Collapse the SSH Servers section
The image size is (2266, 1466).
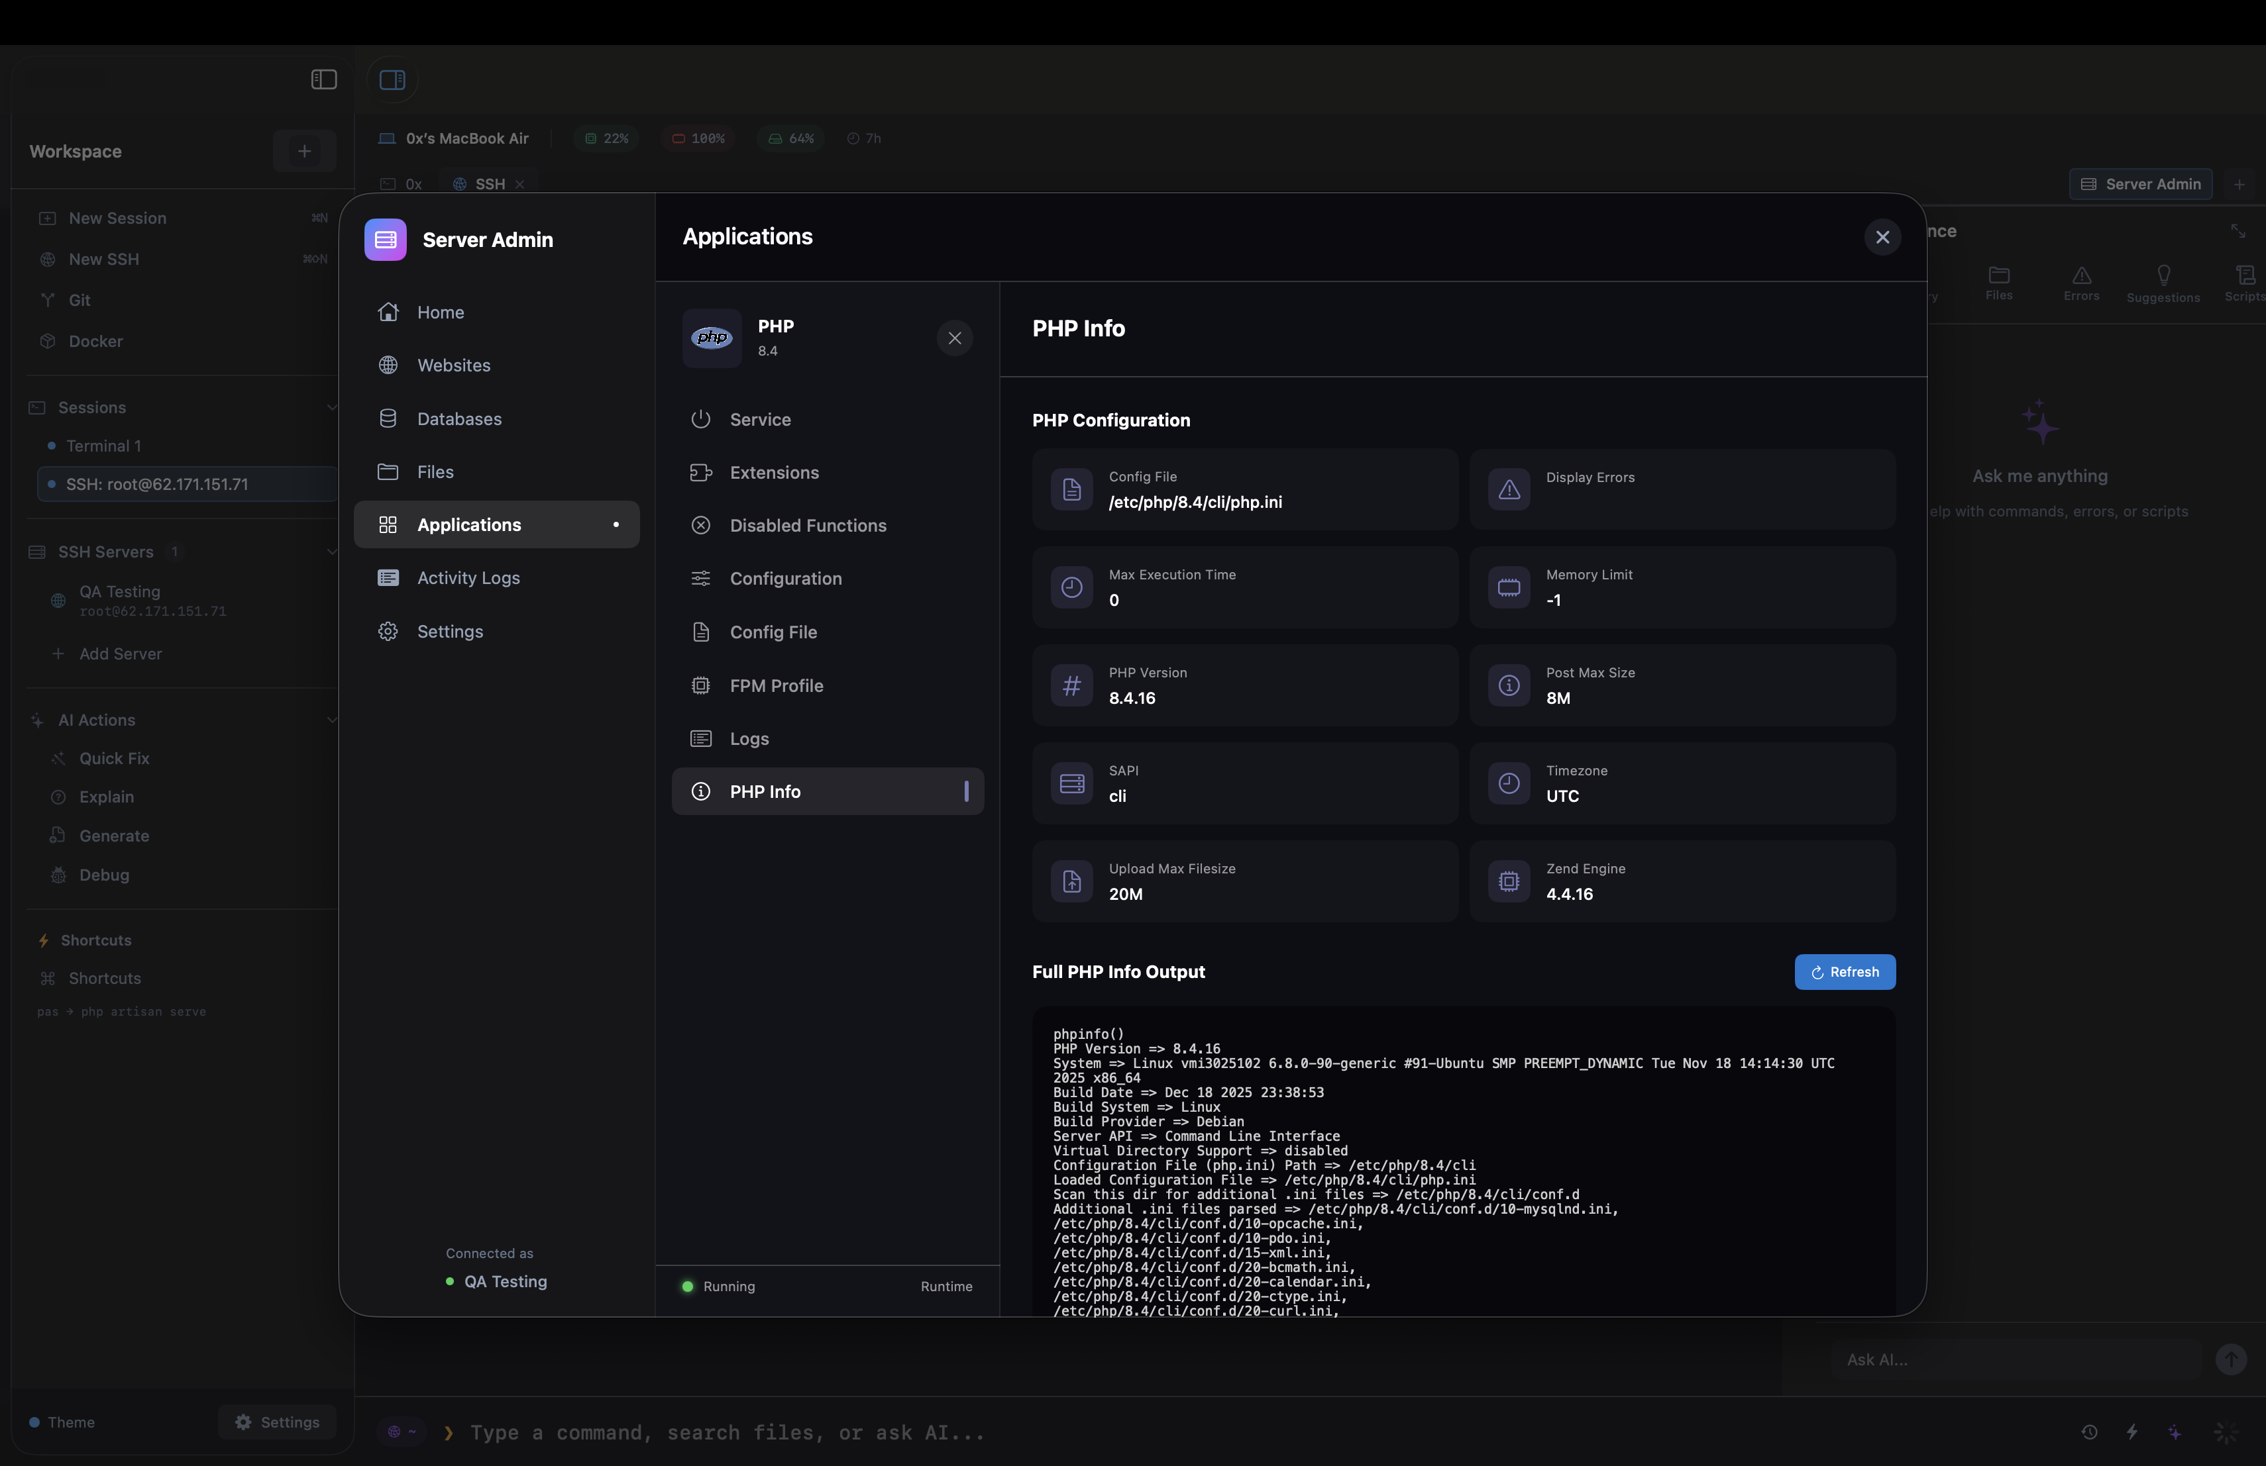(331, 551)
